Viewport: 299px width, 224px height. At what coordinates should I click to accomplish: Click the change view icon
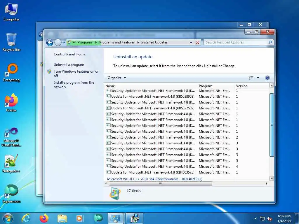point(251,78)
